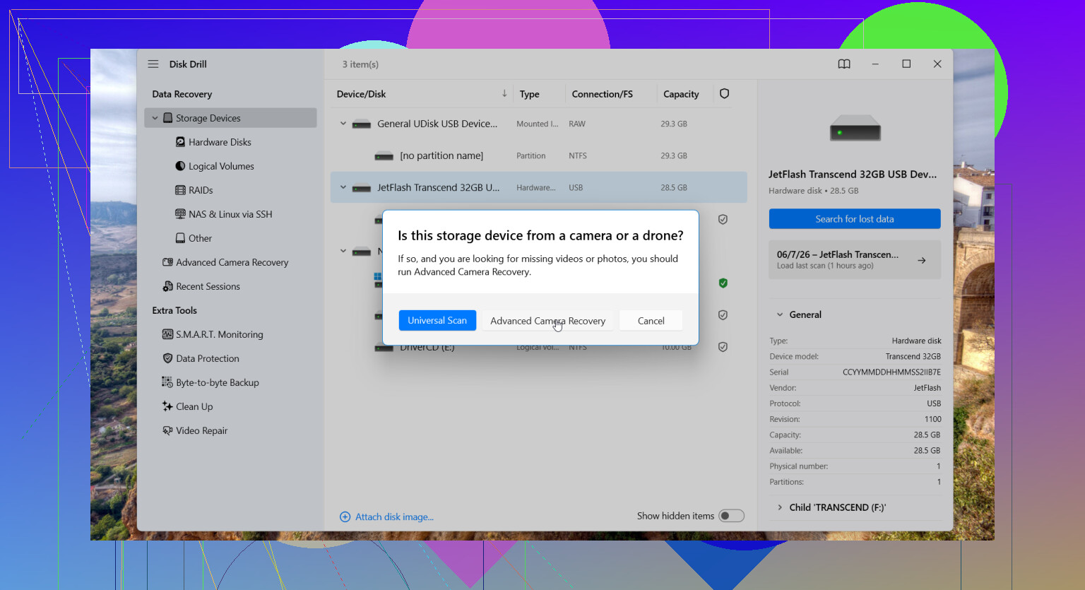The width and height of the screenshot is (1085, 590).
Task: Click the "Hardware disk • 28.5 GB" subtitle
Action: point(814,191)
